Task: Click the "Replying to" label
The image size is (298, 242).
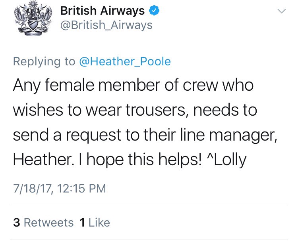Action: tap(44, 61)
